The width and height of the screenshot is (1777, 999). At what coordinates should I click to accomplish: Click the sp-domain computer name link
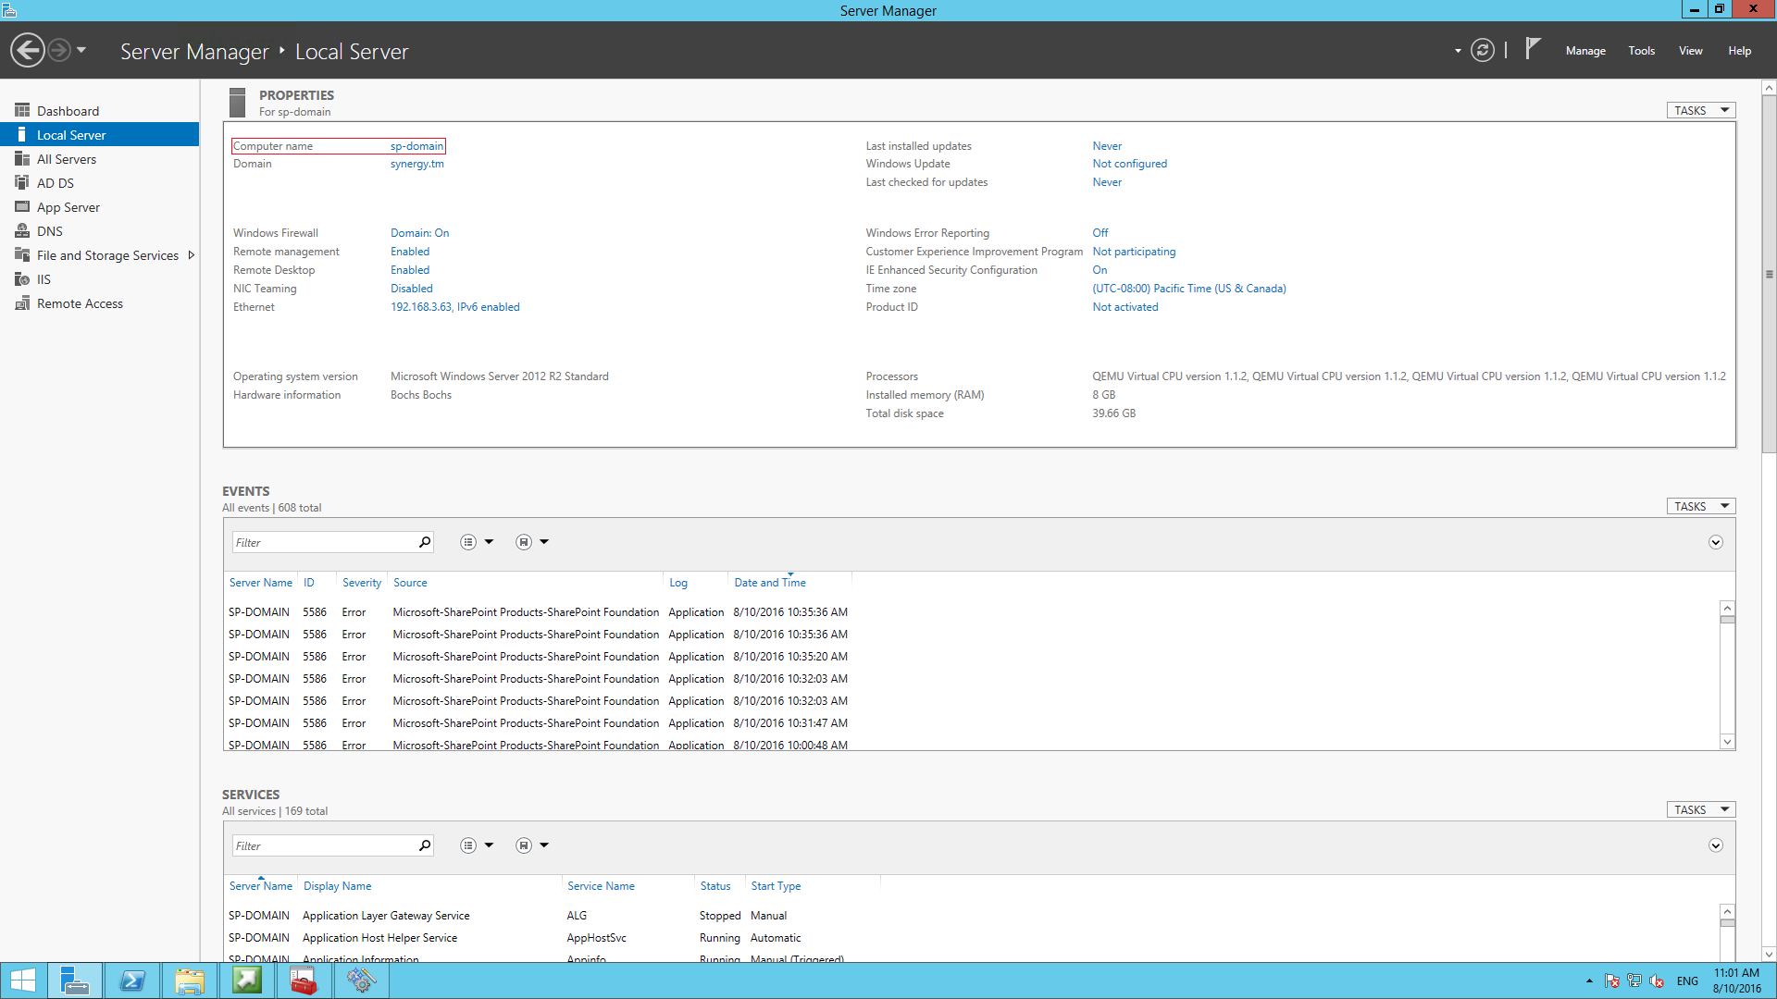[x=416, y=146]
